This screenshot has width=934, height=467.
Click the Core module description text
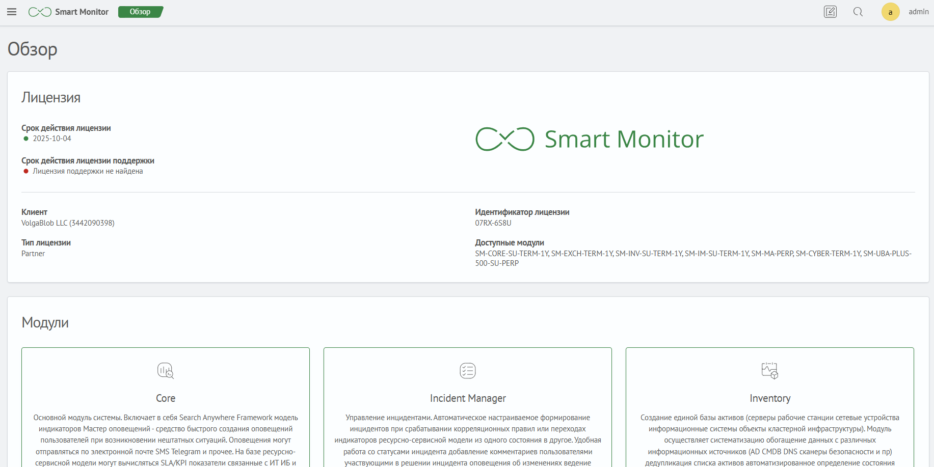[x=166, y=441]
